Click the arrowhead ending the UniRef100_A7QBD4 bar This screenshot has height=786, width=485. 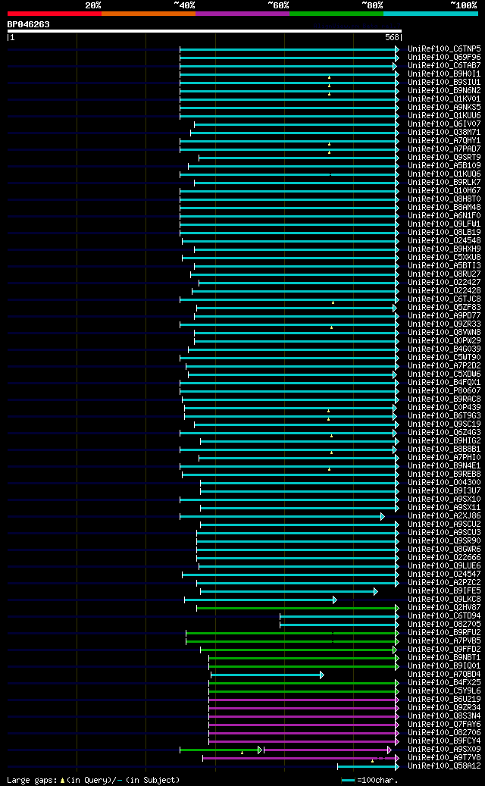click(x=321, y=675)
